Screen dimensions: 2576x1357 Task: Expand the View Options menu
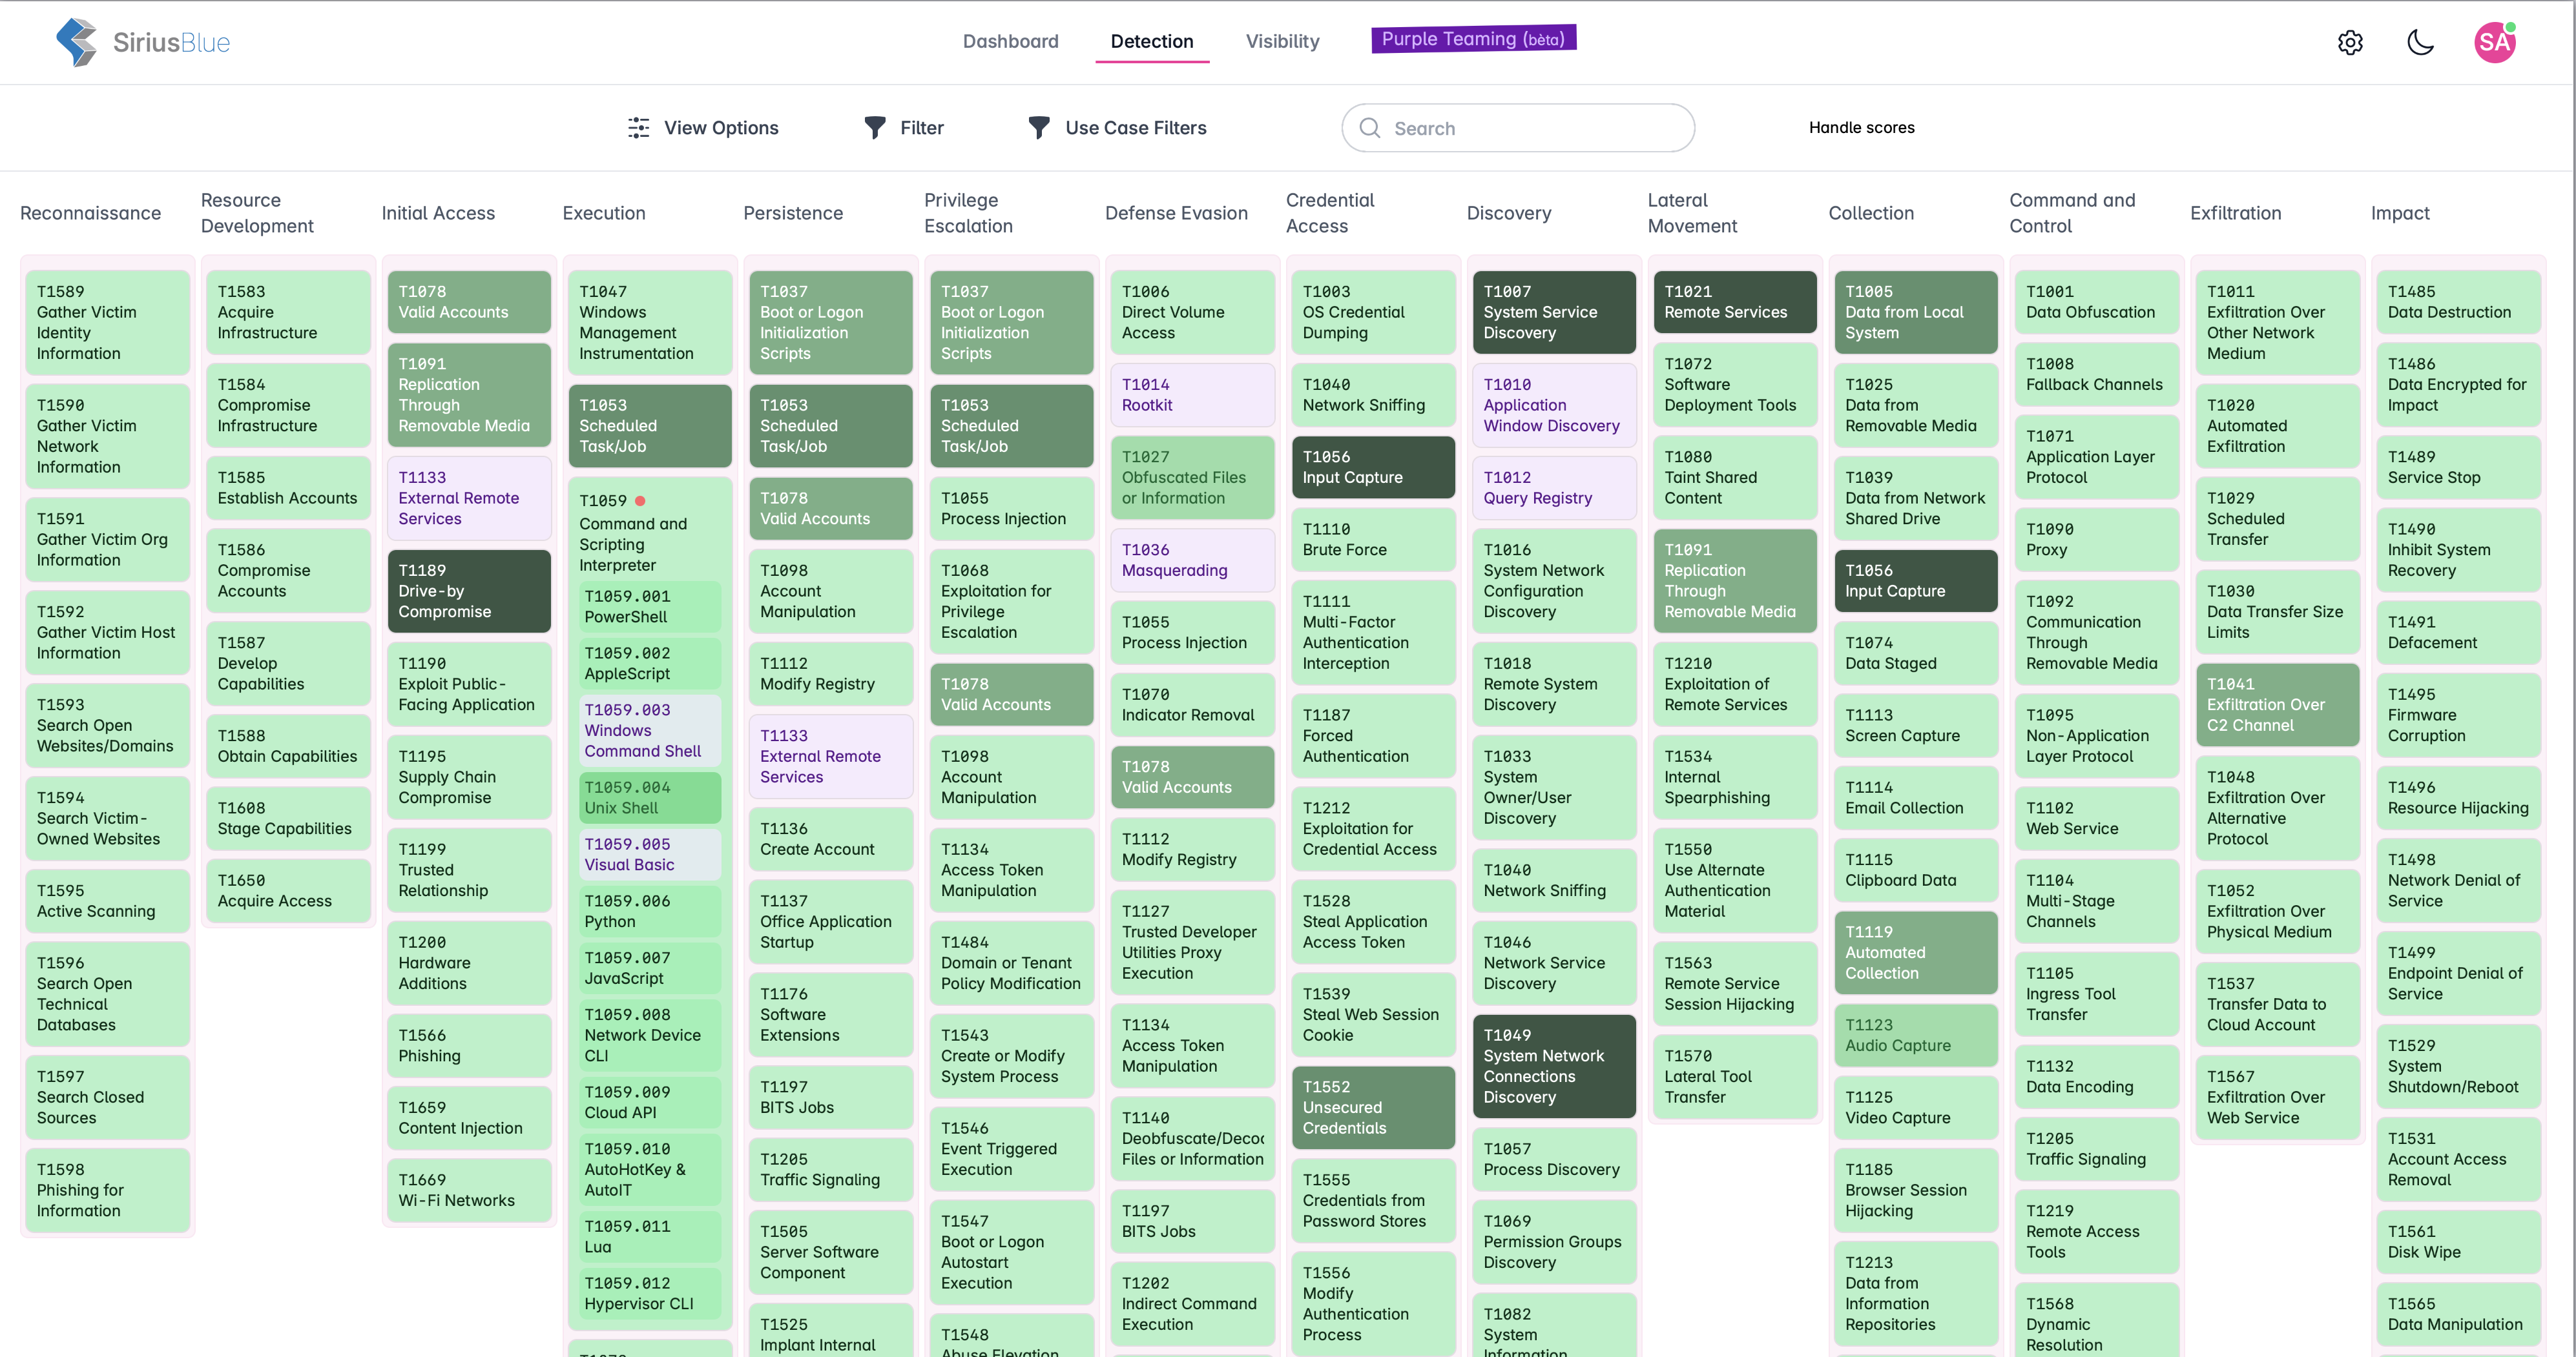pos(721,128)
